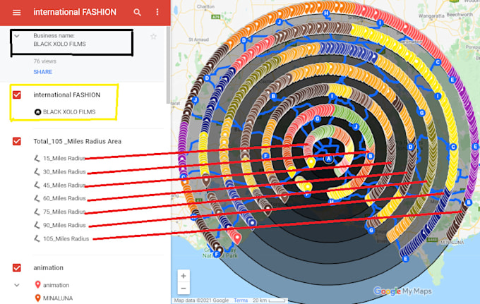Click the shape icon beside 45_Miles Radius
Viewport: 480px width, 304px height.
point(37,185)
